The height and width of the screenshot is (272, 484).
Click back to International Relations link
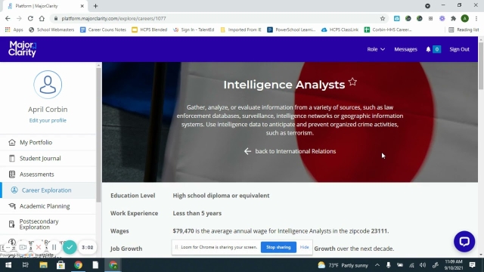coord(296,151)
